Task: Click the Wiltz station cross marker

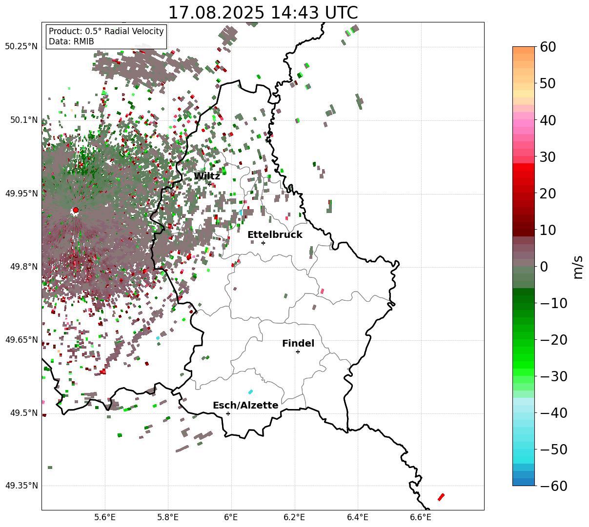Action: click(x=210, y=184)
